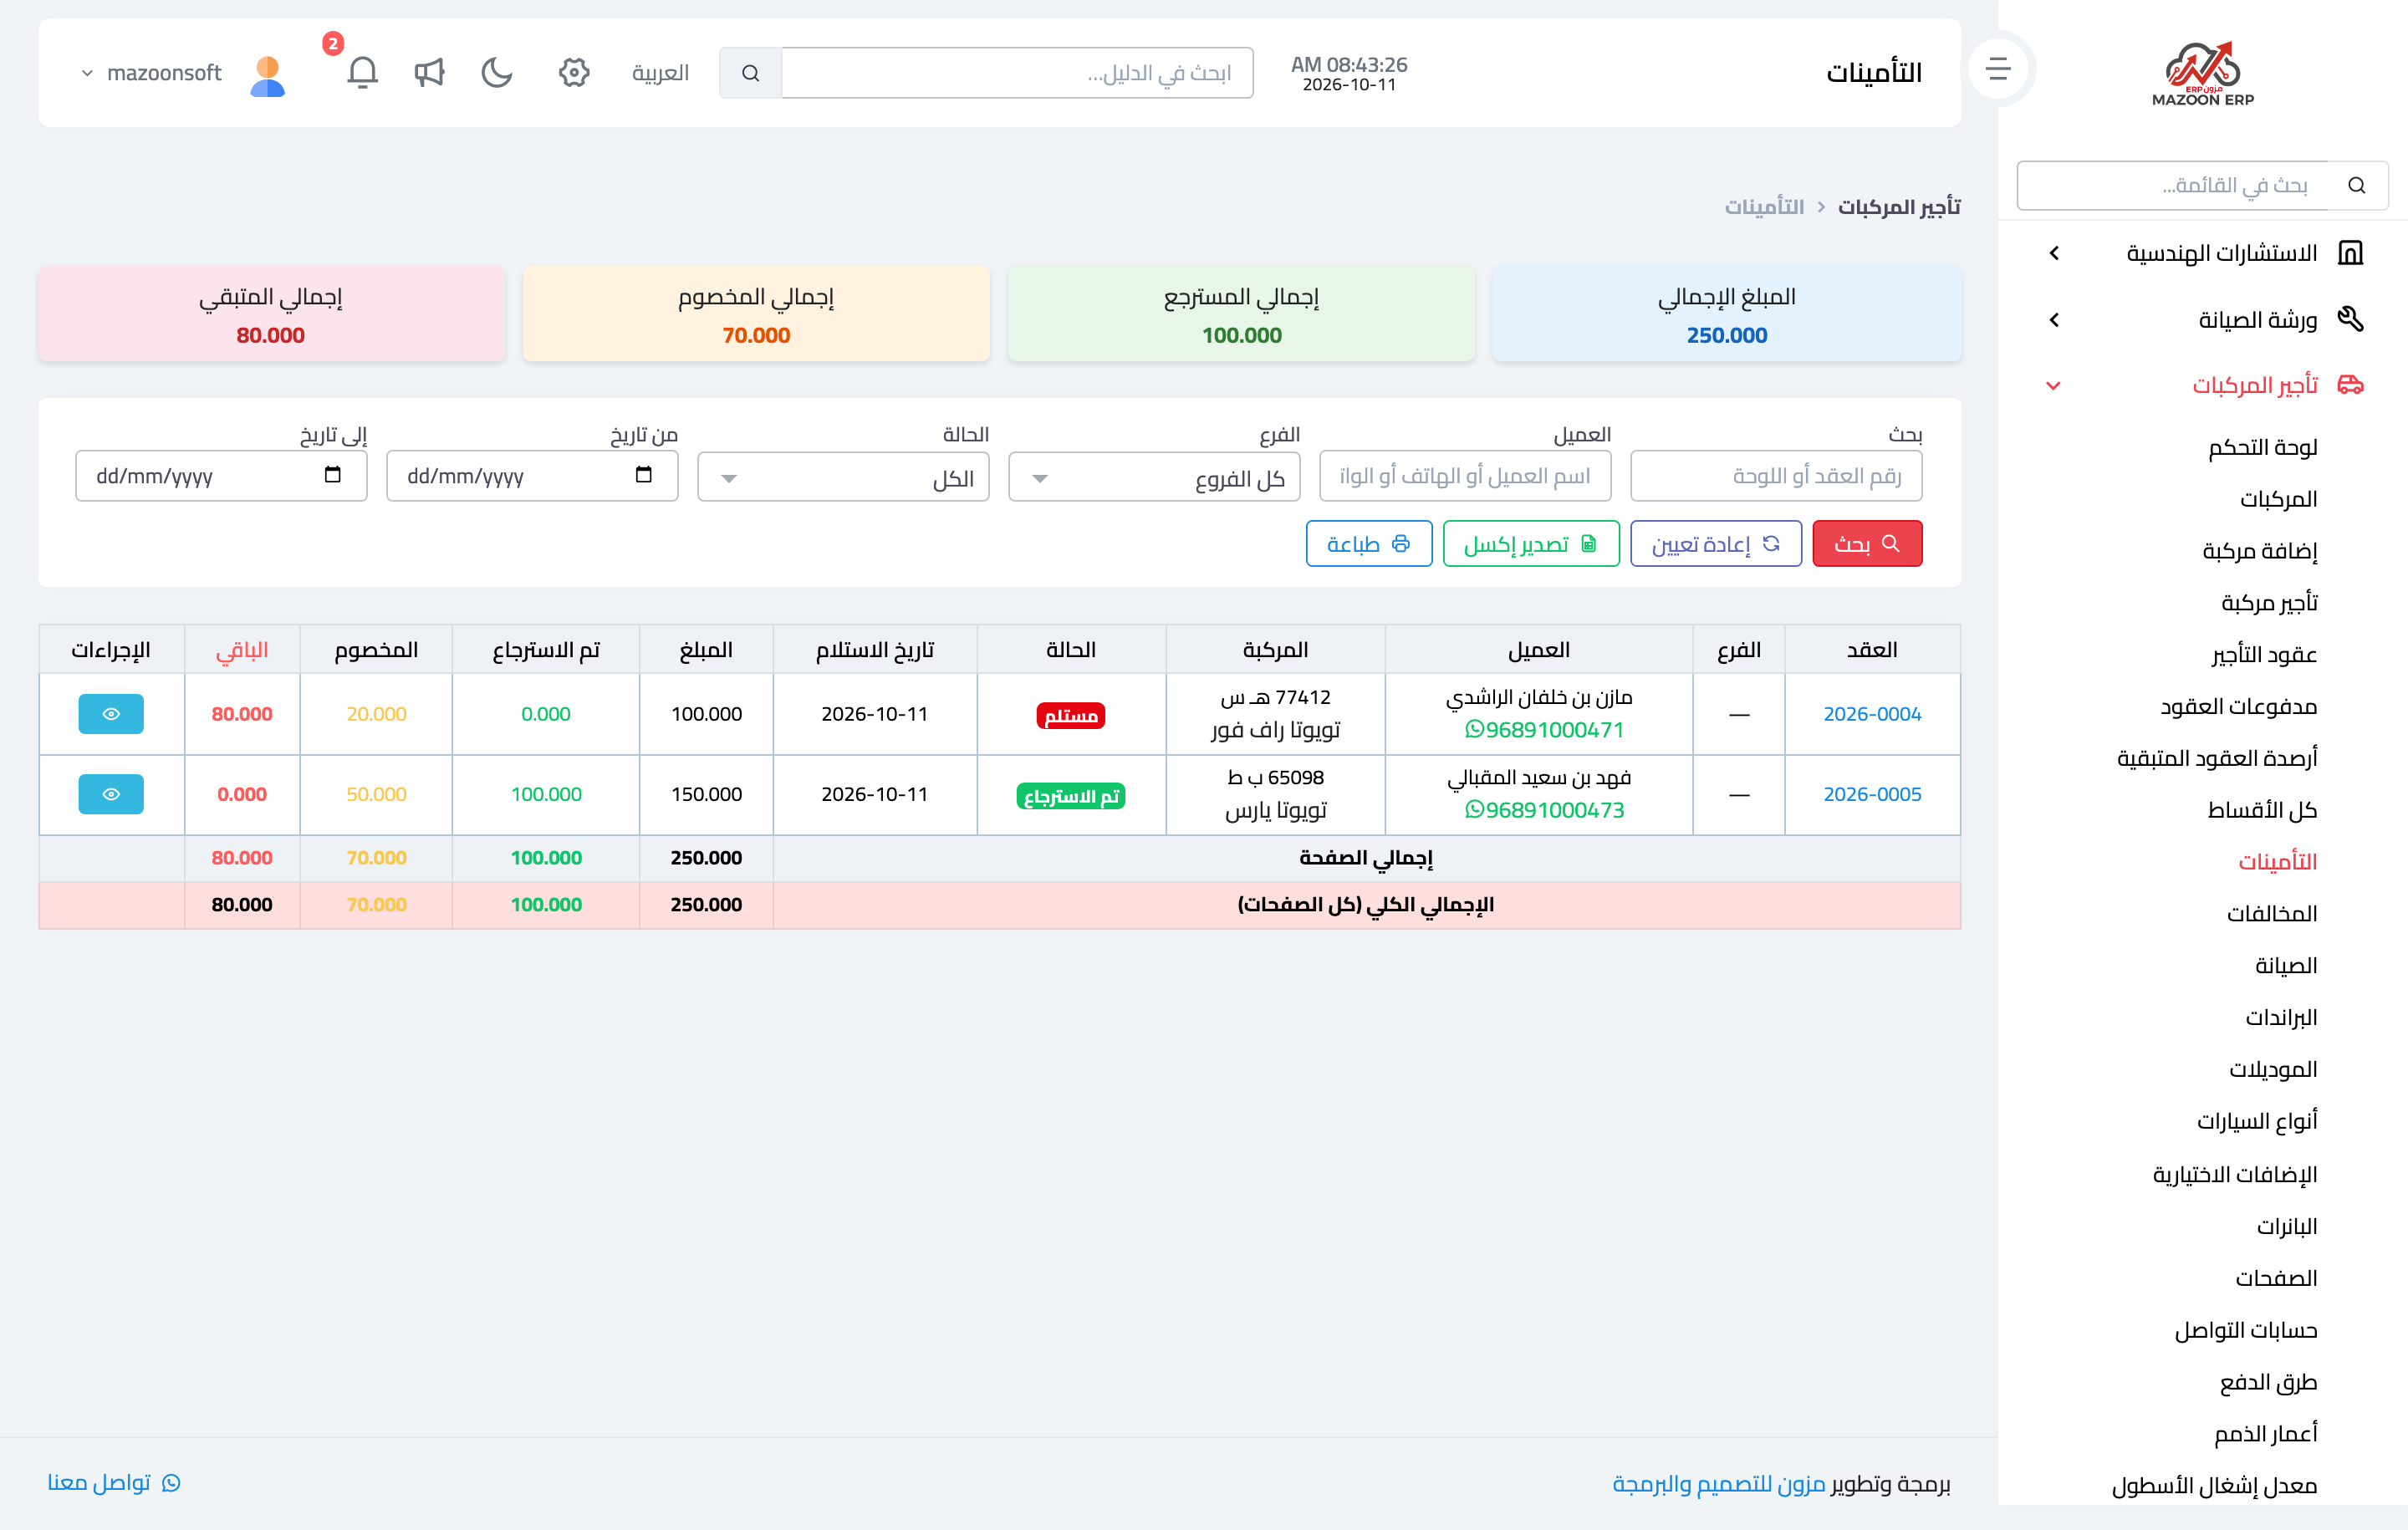The image size is (2408, 1530).
Task: View details of contract 2026-0005 eye button
Action: coord(111,794)
